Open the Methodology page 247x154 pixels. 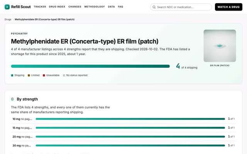tap(95, 7)
